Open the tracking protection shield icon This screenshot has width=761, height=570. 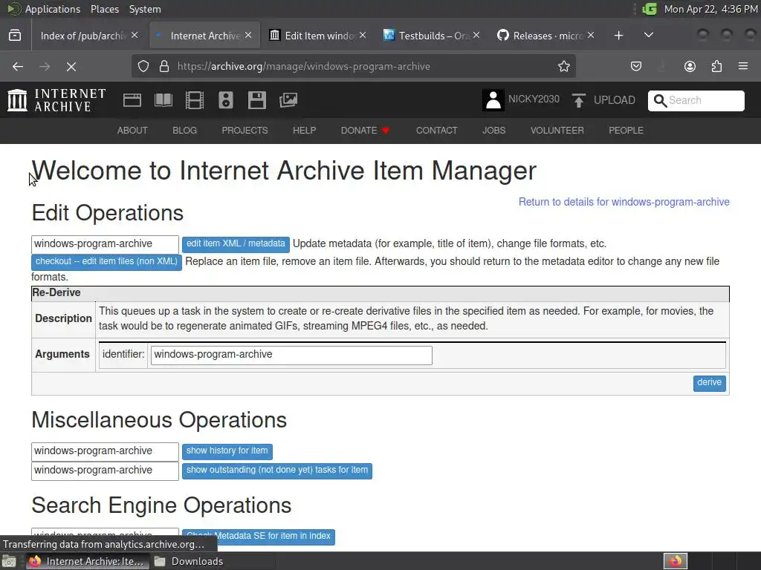coord(143,66)
